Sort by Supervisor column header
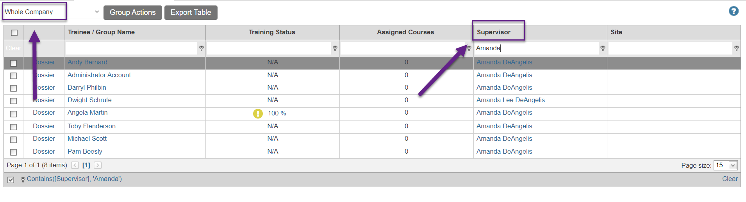Image resolution: width=746 pixels, height=202 pixels. pos(494,32)
